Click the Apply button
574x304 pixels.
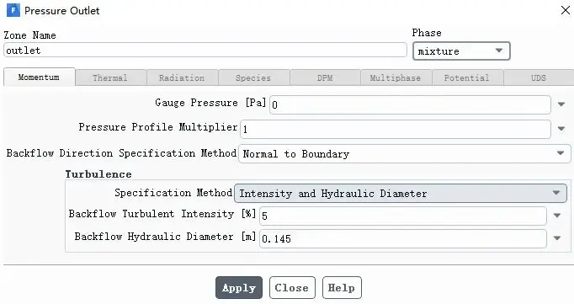(x=239, y=287)
